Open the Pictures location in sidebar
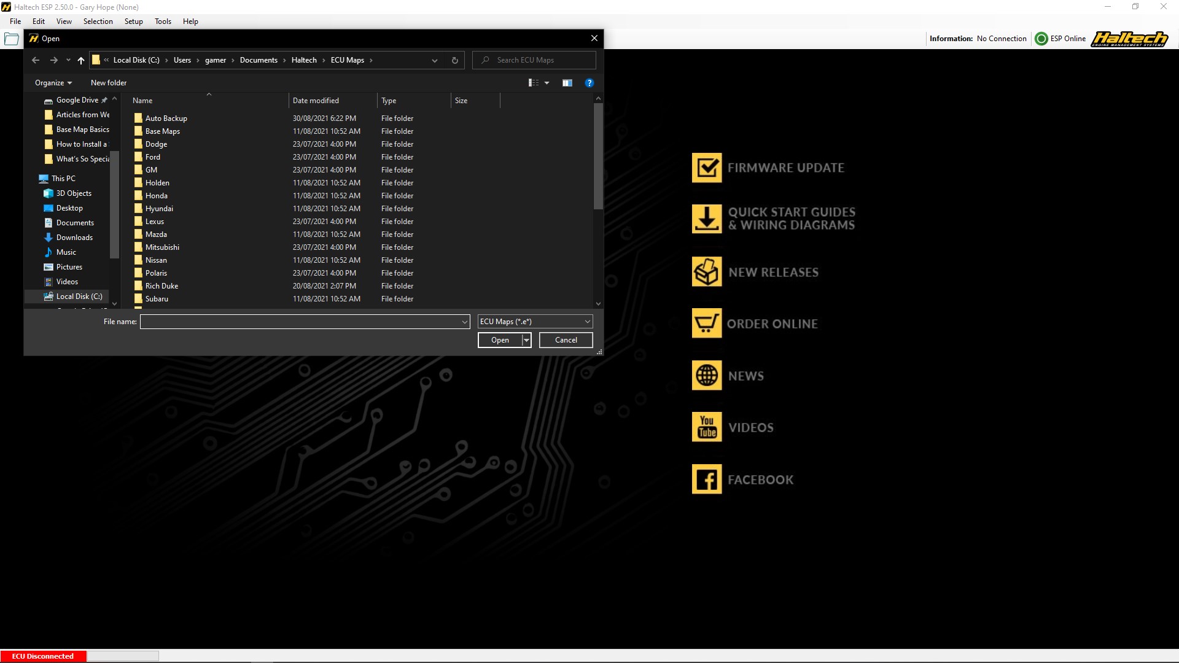The width and height of the screenshot is (1179, 663). (x=69, y=267)
